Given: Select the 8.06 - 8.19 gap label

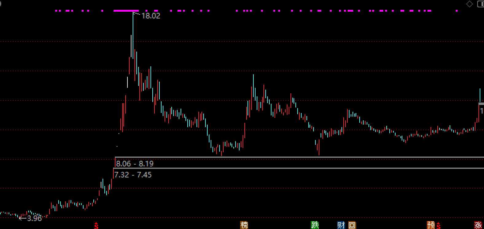Looking at the screenshot, I should [x=135, y=164].
